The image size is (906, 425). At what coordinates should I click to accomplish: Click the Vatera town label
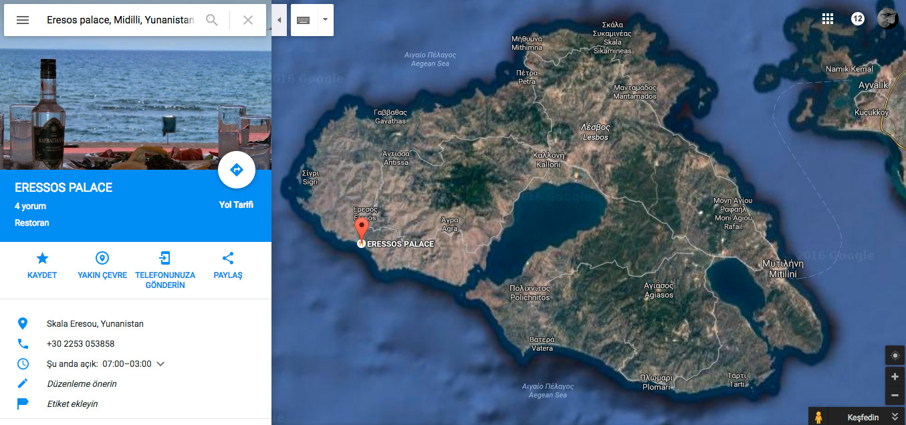542,343
